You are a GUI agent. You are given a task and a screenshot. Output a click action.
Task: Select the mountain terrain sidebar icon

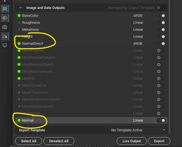5,37
